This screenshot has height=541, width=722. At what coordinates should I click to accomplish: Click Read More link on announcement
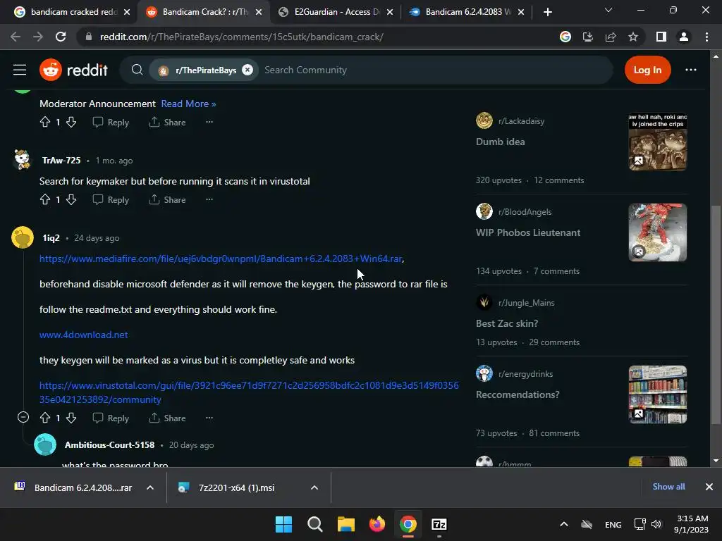(188, 104)
